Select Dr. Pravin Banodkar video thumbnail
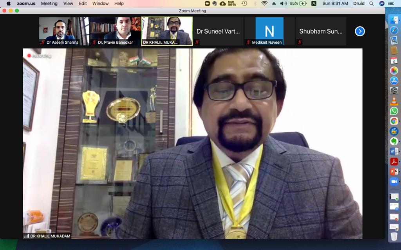The image size is (401, 250). point(116,31)
